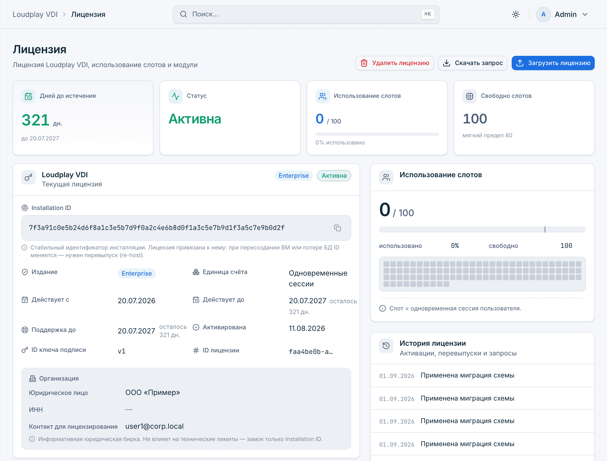
Task: Click the calendar icon next to Действует с
Action: tap(25, 300)
